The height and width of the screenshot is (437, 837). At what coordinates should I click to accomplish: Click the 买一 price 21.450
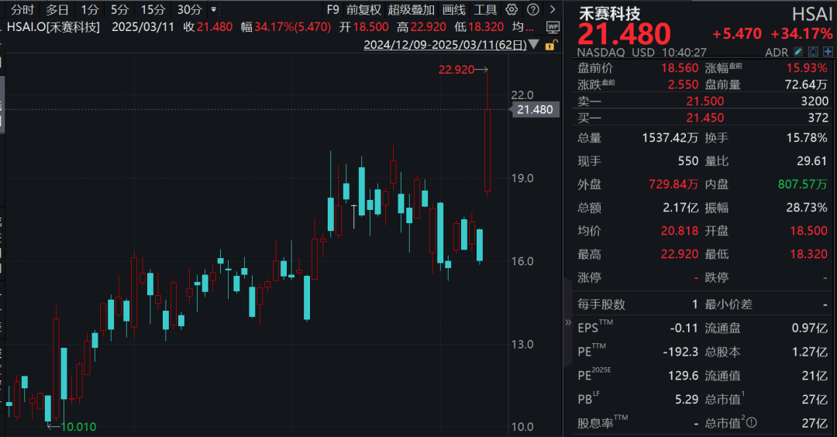(705, 118)
